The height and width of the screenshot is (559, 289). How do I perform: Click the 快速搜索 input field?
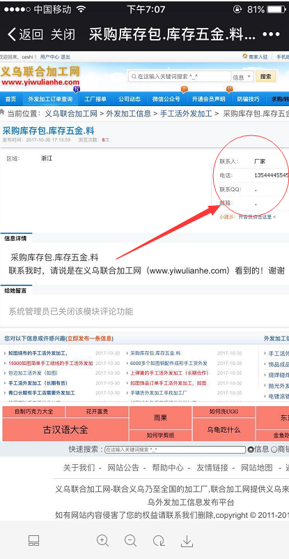tap(175, 449)
